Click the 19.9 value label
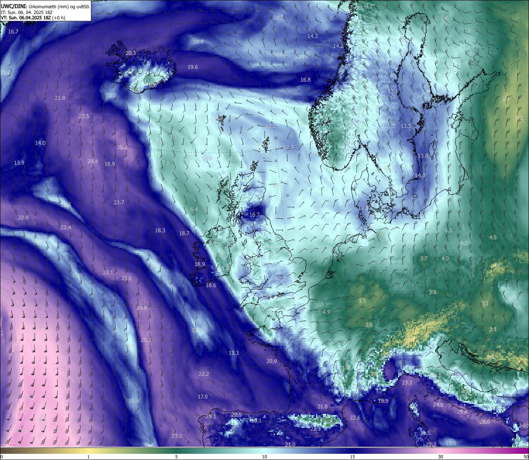This screenshot has height=460, width=529. tap(383, 401)
